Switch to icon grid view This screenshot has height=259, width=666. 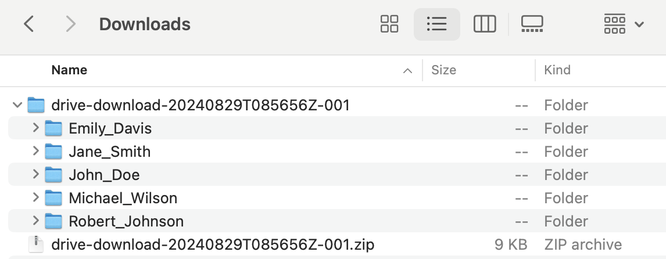(x=389, y=24)
